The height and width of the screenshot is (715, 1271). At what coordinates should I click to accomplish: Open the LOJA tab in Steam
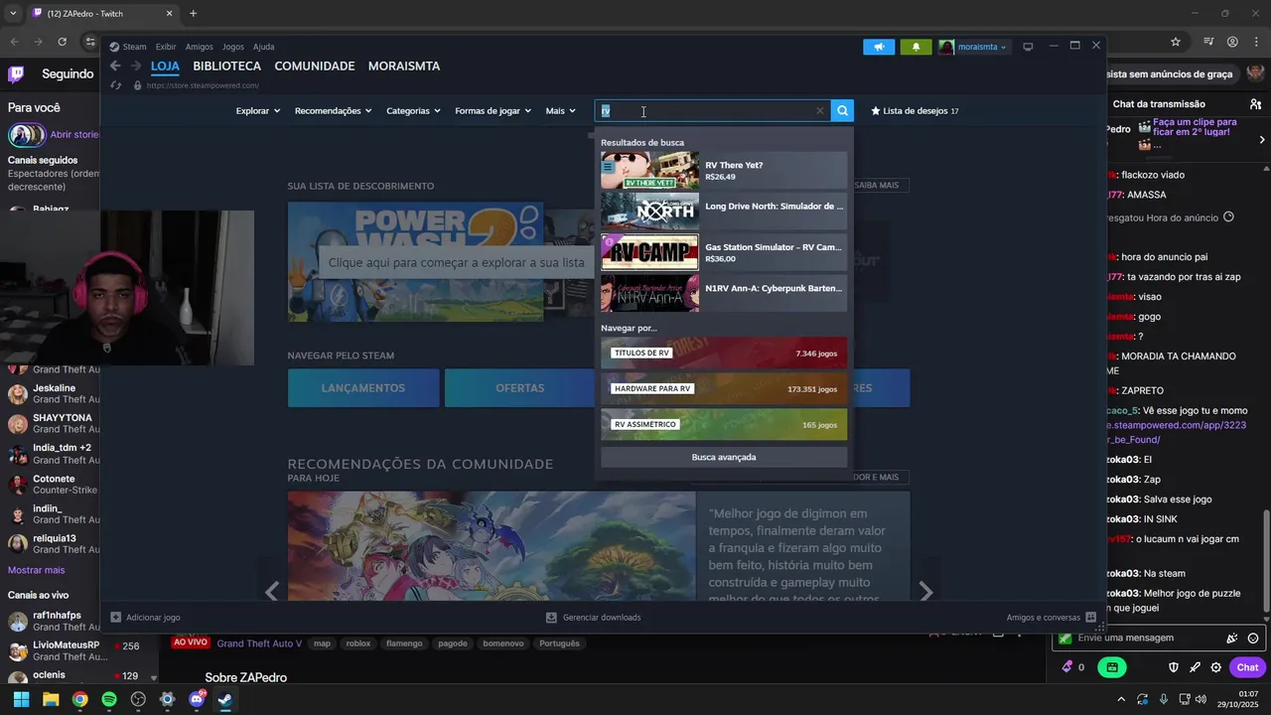tap(165, 66)
